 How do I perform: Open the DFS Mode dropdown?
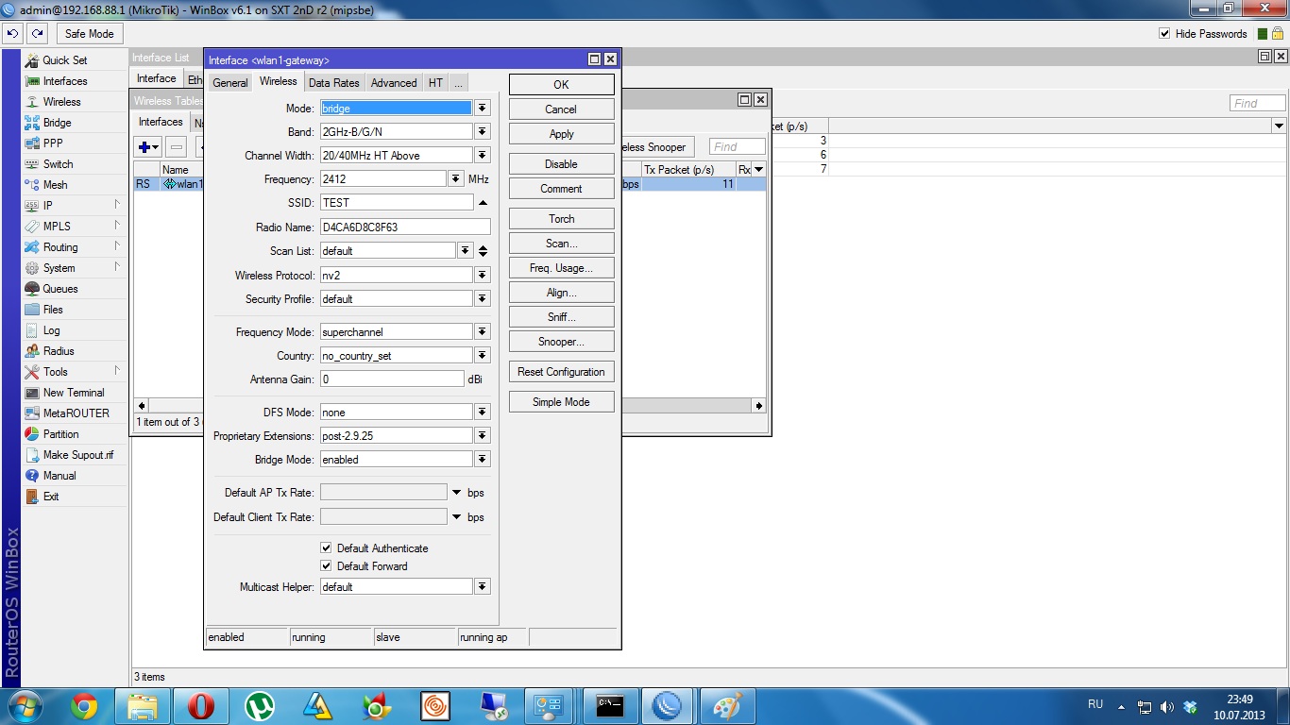coord(483,413)
